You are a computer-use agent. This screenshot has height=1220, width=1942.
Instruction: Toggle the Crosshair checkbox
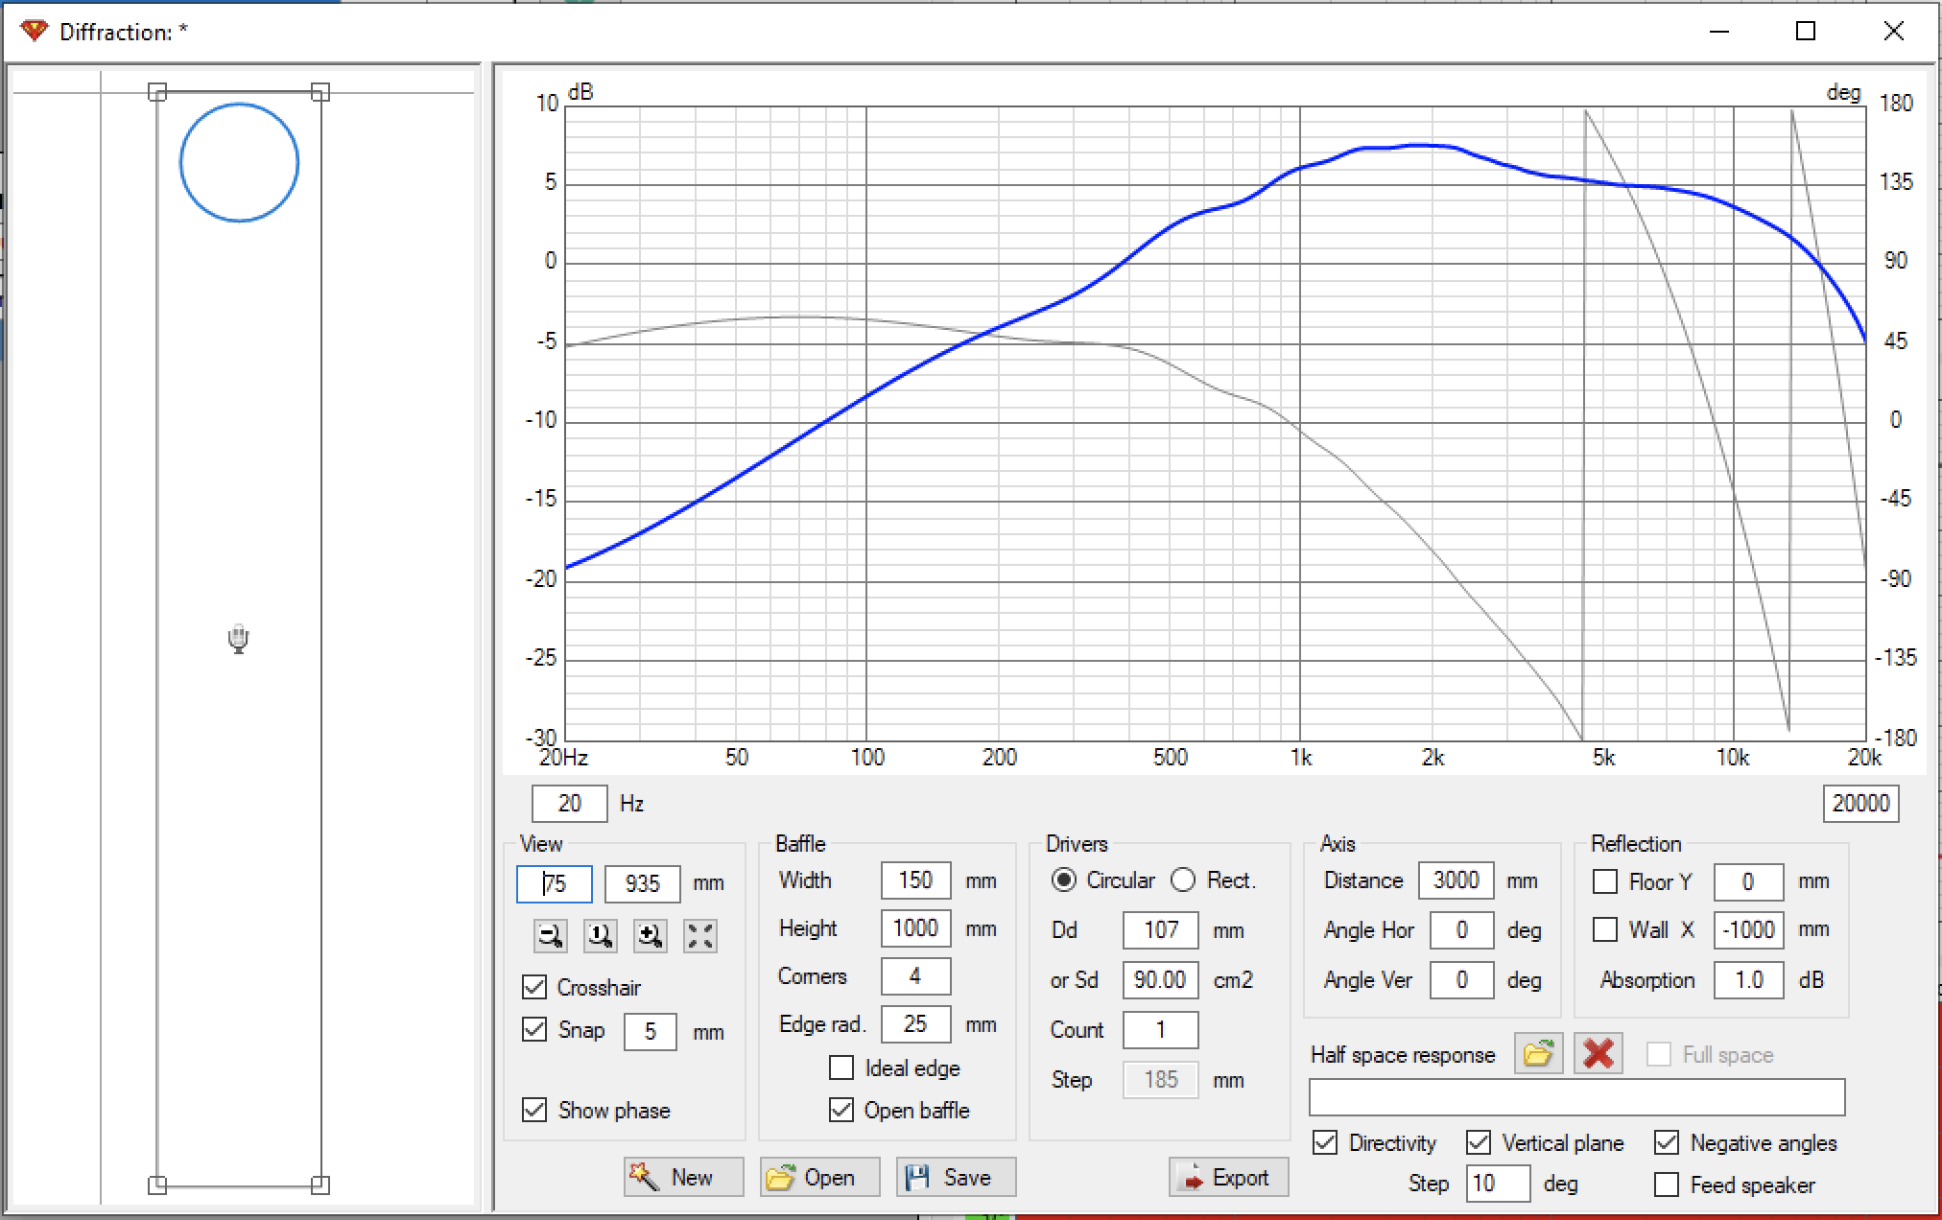click(x=534, y=987)
